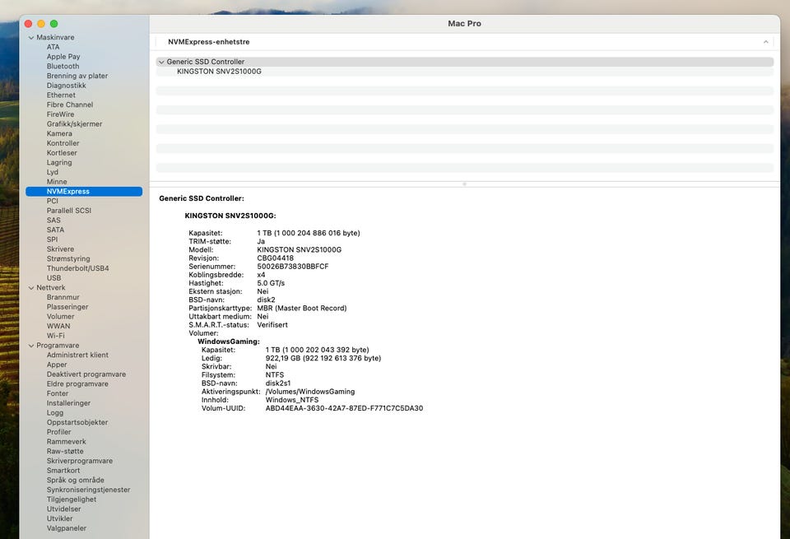
Task: Open Tilgjengelighet in sidebar
Action: (72, 500)
